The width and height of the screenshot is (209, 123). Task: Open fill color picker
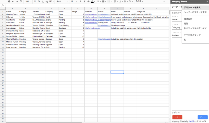coord(99,1)
